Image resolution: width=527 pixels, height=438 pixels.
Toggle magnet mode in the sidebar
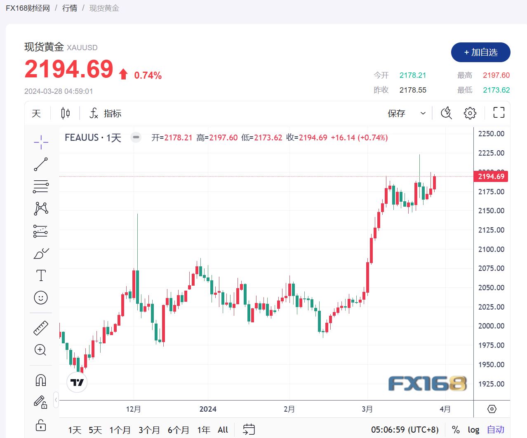tap(40, 380)
